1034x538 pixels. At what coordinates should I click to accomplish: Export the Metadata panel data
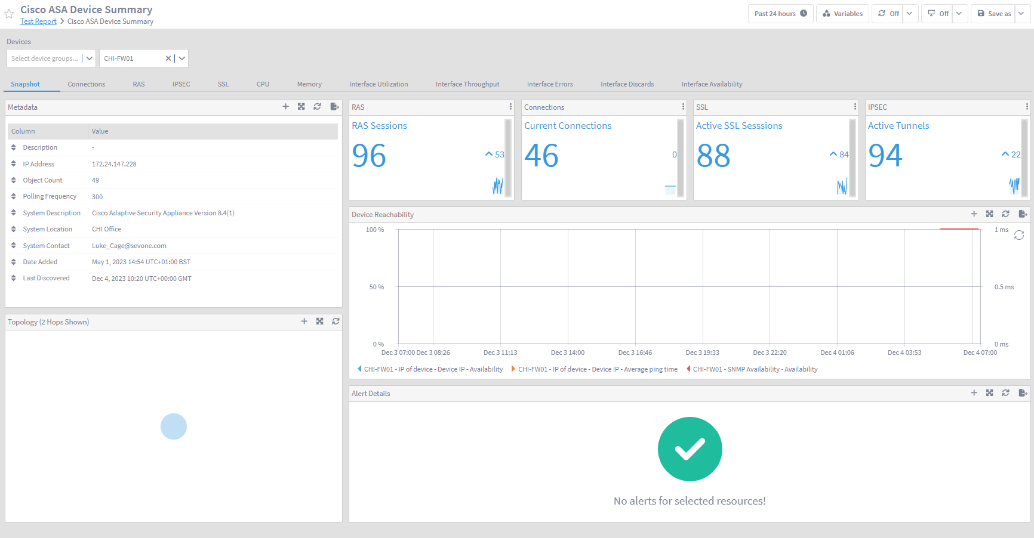click(334, 107)
